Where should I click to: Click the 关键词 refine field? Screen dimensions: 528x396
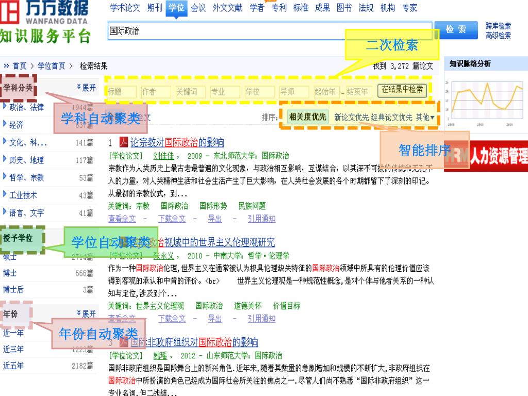coord(190,92)
